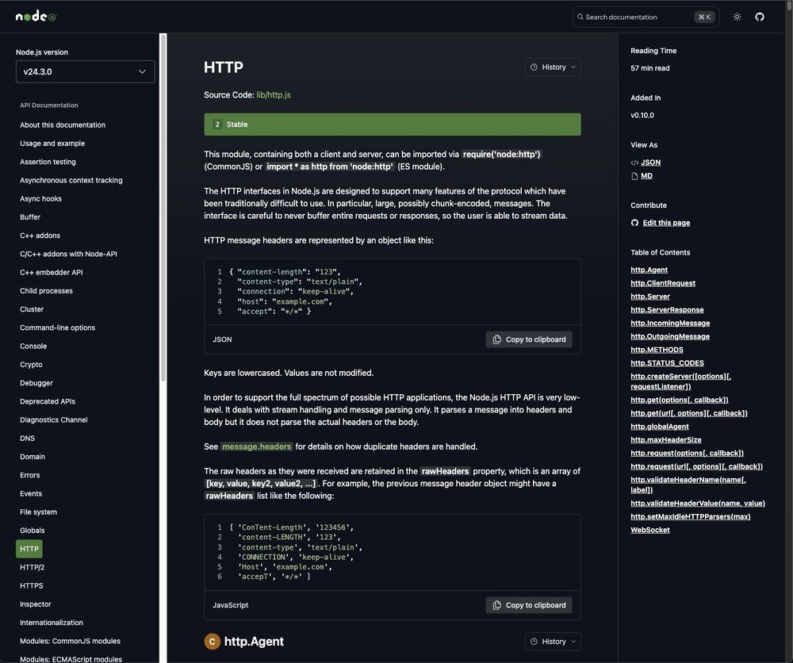Follow the message.headers link
The width and height of the screenshot is (793, 663).
(257, 446)
